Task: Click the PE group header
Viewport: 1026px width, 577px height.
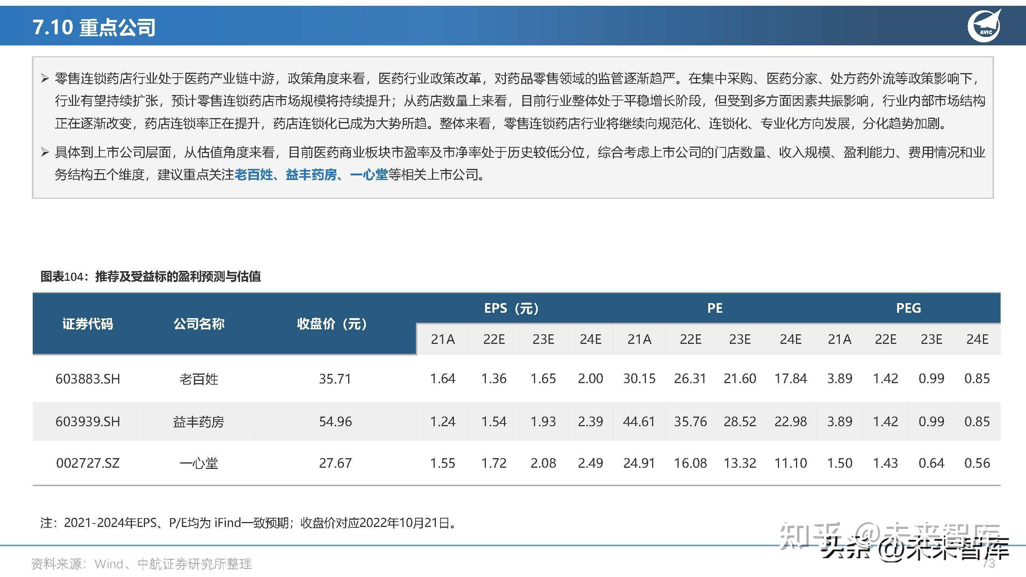Action: [x=714, y=308]
